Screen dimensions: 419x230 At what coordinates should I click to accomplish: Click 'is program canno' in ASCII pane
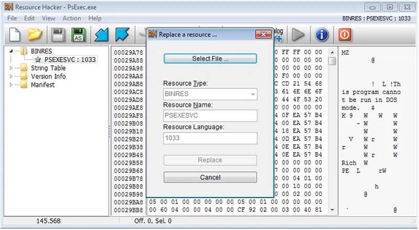point(371,92)
